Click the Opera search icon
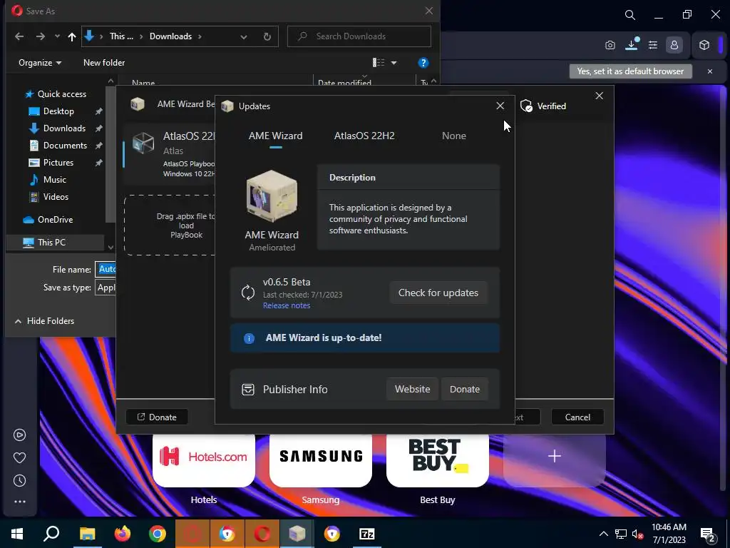 pyautogui.click(x=630, y=15)
